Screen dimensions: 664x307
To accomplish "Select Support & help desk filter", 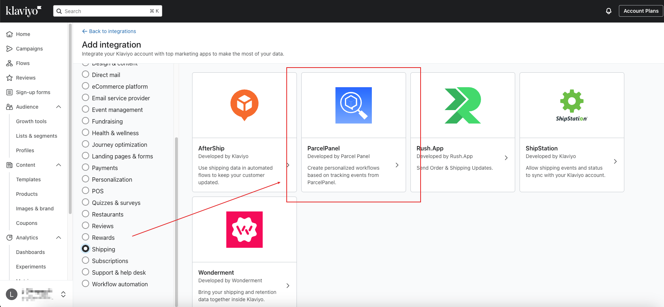I will pyautogui.click(x=86, y=272).
